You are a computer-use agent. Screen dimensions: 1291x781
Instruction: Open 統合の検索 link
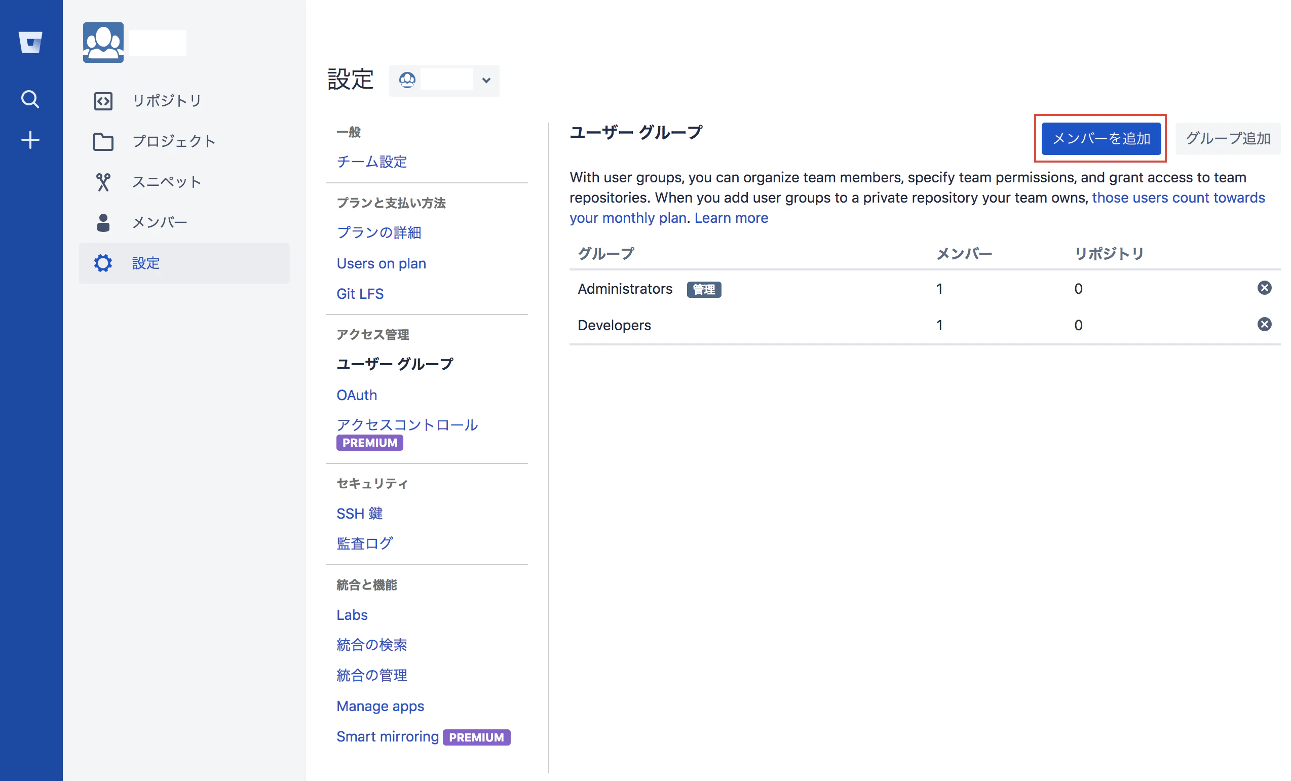(x=371, y=645)
